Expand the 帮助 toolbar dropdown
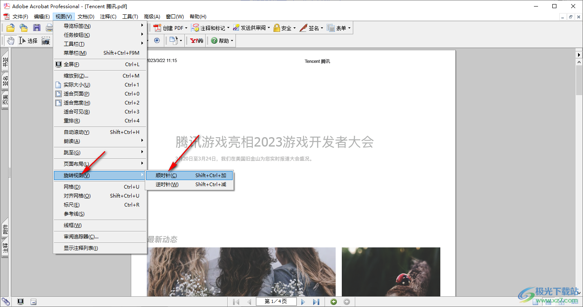Viewport: 583px width, 307px height. (x=222, y=40)
